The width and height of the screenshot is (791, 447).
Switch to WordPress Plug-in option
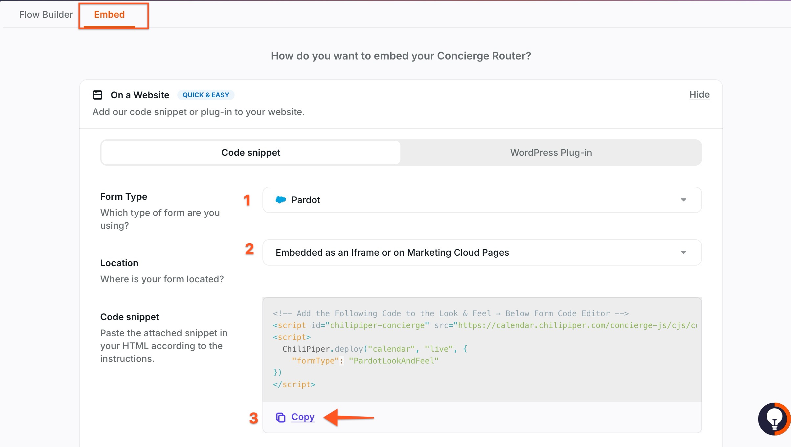pos(551,153)
